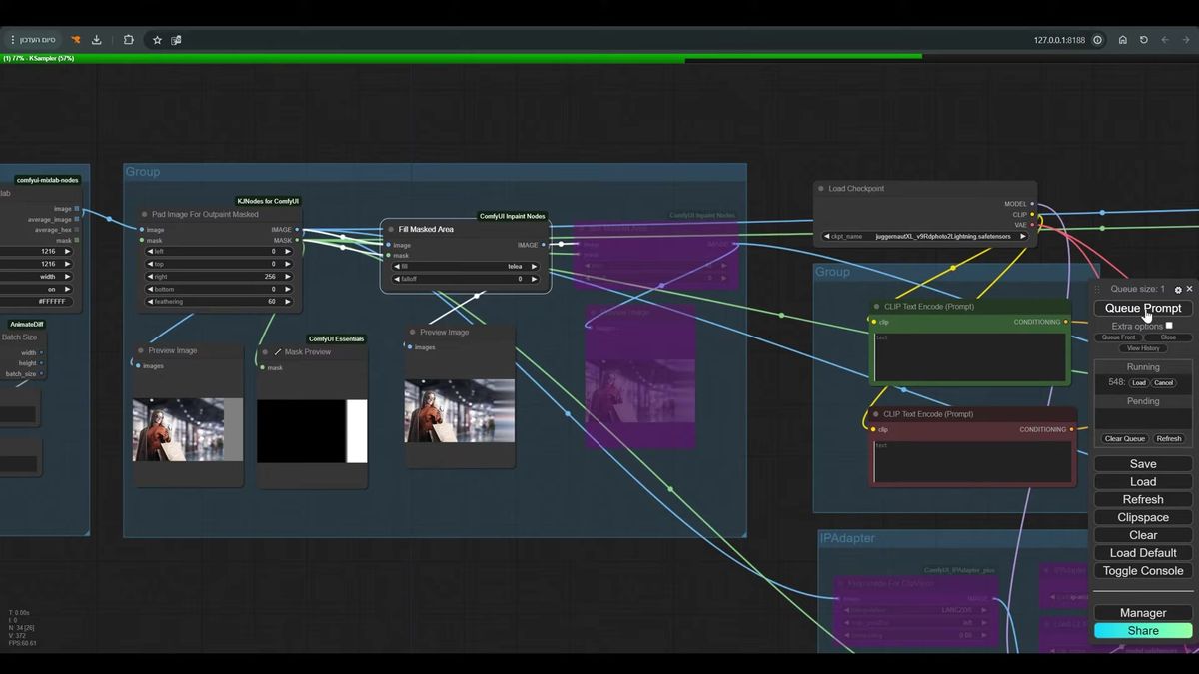The height and width of the screenshot is (674, 1199).
Task: Load running job 548
Action: click(x=1138, y=383)
